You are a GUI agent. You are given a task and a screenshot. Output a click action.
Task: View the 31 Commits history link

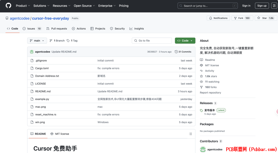click(x=183, y=52)
